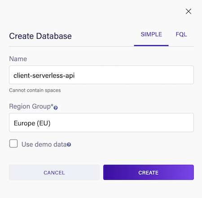The width and height of the screenshot is (202, 198).
Task: Click the 'Use demo data' label
Action: pyautogui.click(x=44, y=145)
